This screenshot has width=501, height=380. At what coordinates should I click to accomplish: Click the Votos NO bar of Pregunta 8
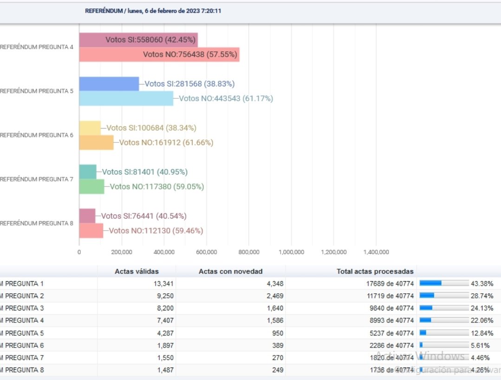pos(91,231)
